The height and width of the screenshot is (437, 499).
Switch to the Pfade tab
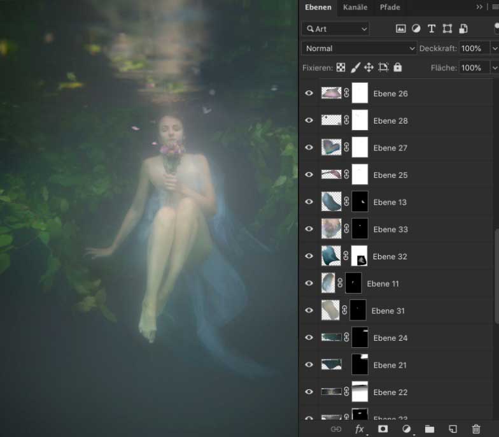click(x=390, y=8)
